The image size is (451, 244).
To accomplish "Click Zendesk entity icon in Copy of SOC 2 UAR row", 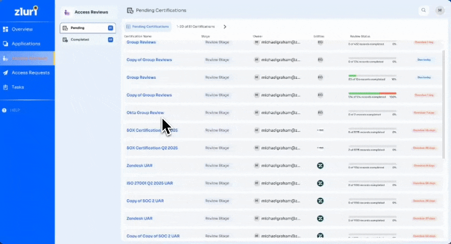I will coord(320,201).
